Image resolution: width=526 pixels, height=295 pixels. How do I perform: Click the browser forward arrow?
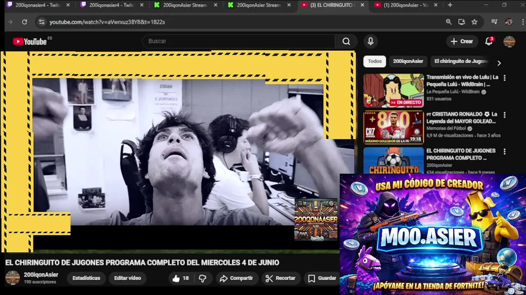tap(10, 22)
